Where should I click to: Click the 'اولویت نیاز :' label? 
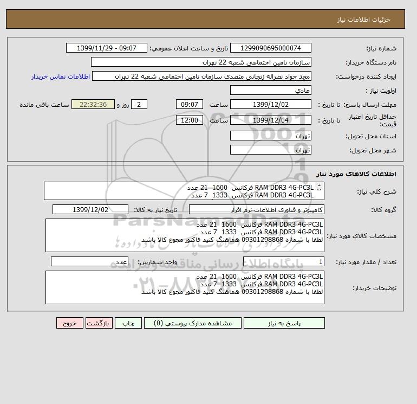tap(381, 91)
